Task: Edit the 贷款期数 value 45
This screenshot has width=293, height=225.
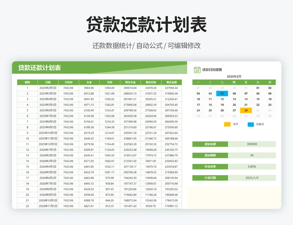Action: (252, 155)
